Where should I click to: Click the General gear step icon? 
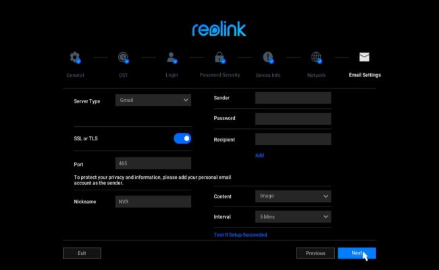(75, 57)
